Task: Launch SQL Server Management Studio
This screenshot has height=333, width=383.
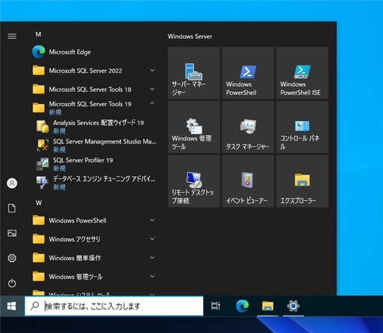Action: (x=94, y=145)
